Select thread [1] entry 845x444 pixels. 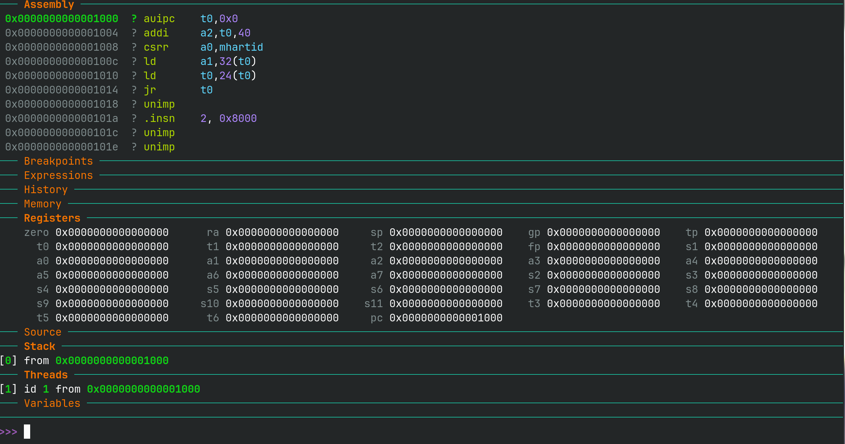[8, 389]
